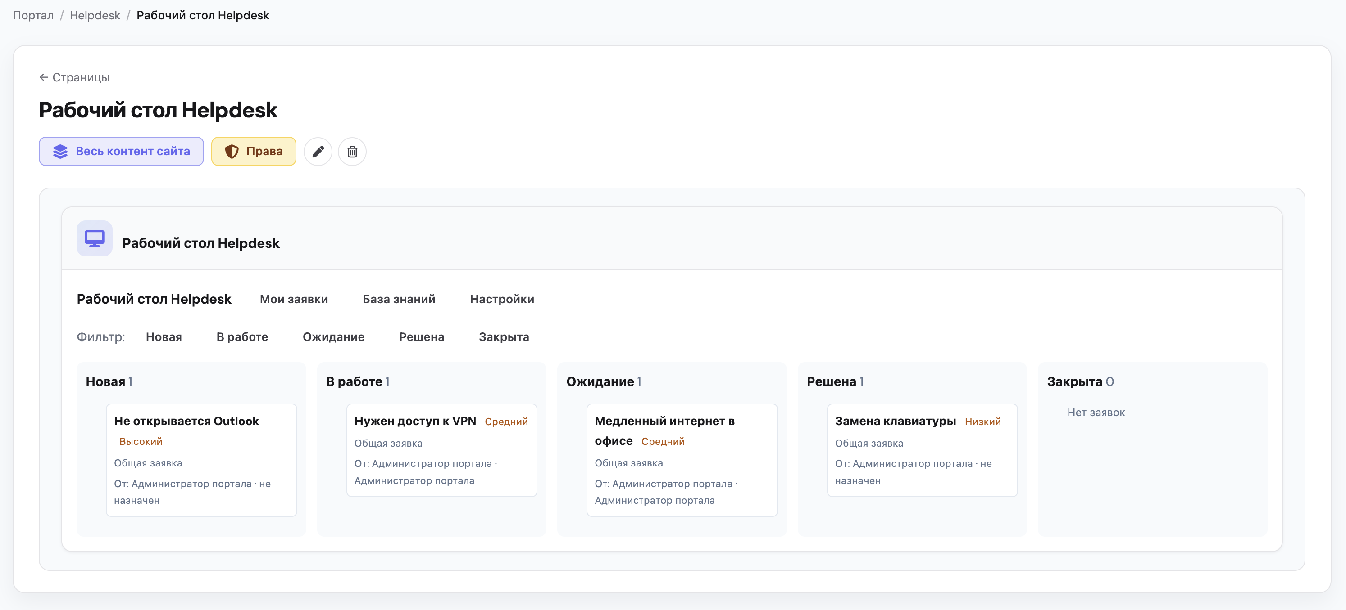Filter tickets by Ожидание status

[334, 337]
